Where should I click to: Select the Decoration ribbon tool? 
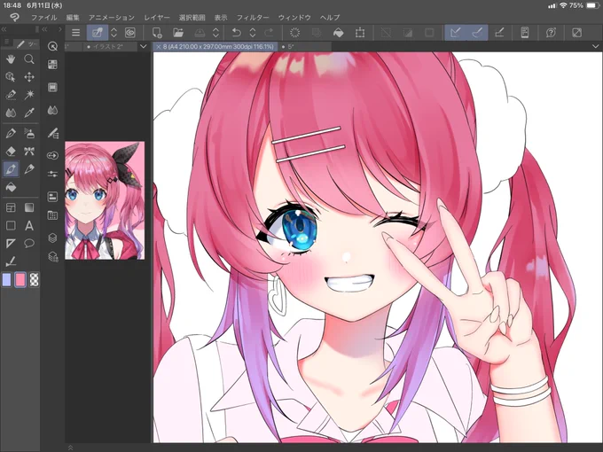(x=29, y=151)
